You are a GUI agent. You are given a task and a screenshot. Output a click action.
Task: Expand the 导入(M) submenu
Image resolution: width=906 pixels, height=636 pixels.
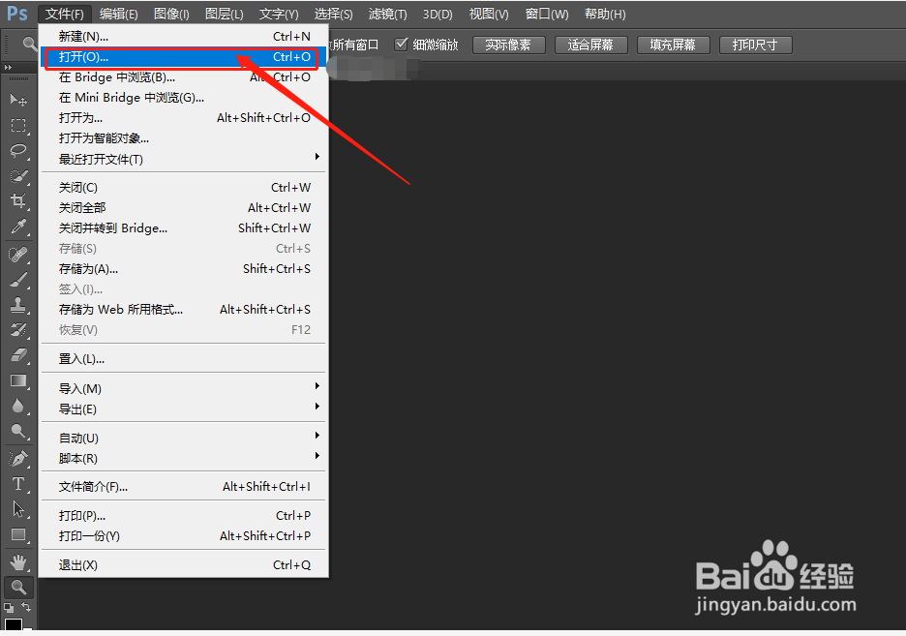tap(183, 389)
